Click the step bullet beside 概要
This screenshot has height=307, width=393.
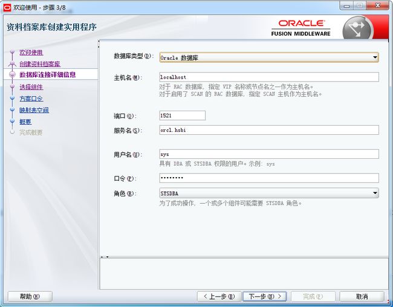tap(12, 121)
